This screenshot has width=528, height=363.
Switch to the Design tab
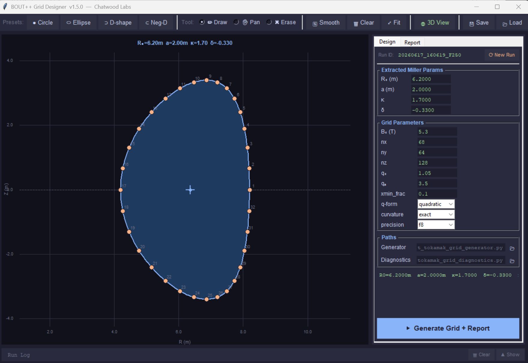click(387, 42)
